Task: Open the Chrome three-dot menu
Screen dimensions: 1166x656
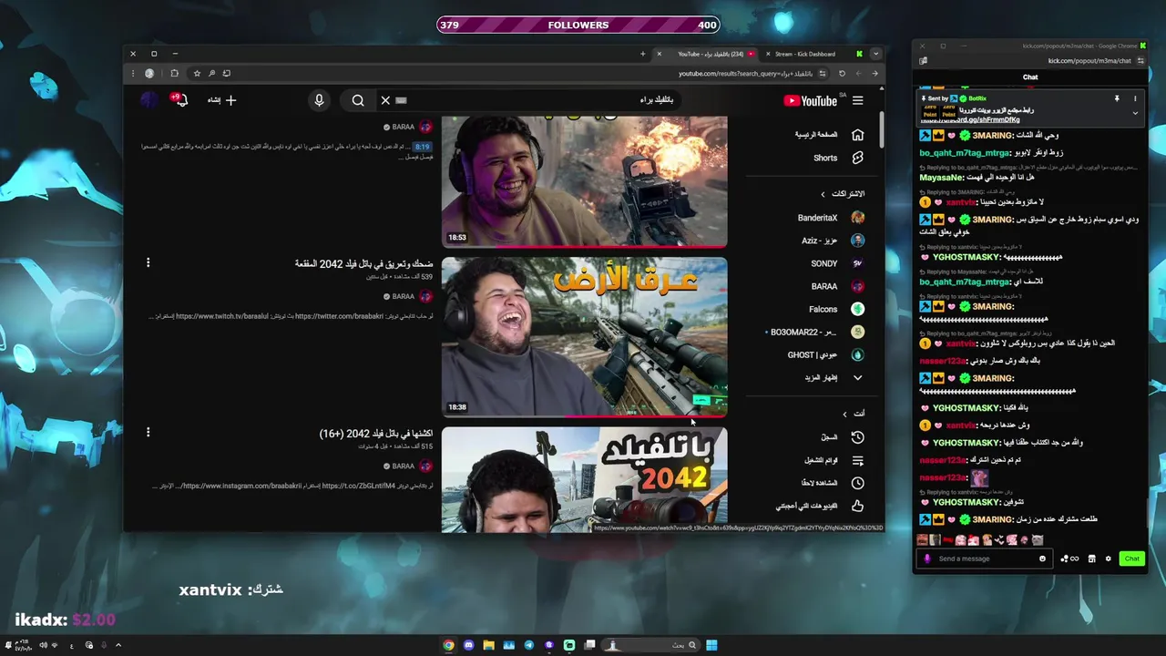Action: point(133,74)
